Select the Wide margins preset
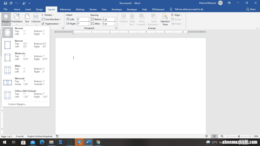This screenshot has width=260, height=146. pyautogui.click(x=26, y=70)
